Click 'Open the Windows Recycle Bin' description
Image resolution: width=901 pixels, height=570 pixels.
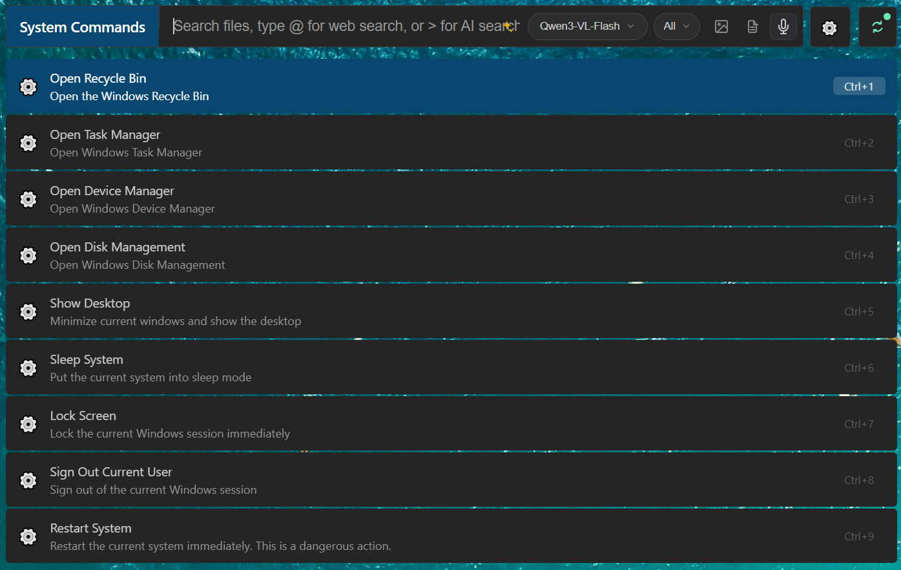[x=130, y=96]
